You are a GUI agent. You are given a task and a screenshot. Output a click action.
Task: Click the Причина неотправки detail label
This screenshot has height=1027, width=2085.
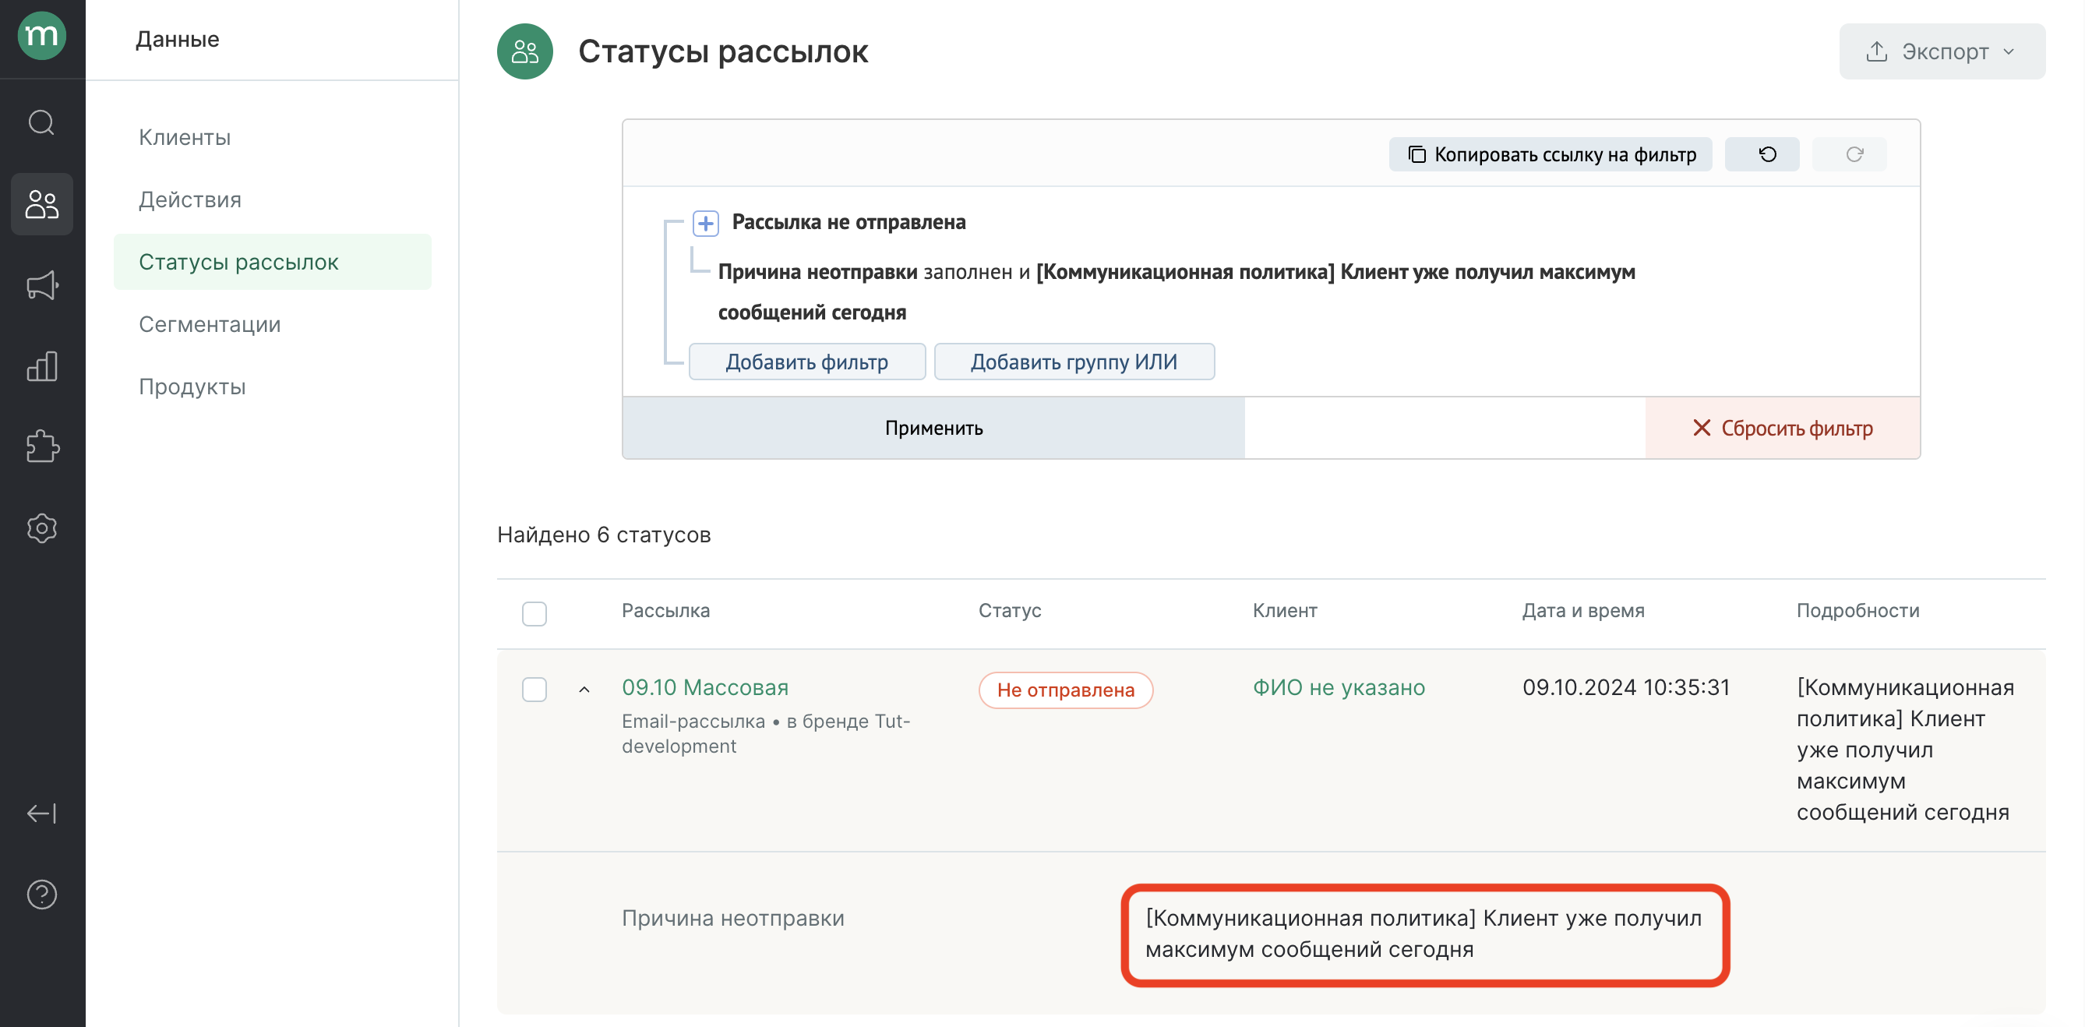[x=732, y=917]
